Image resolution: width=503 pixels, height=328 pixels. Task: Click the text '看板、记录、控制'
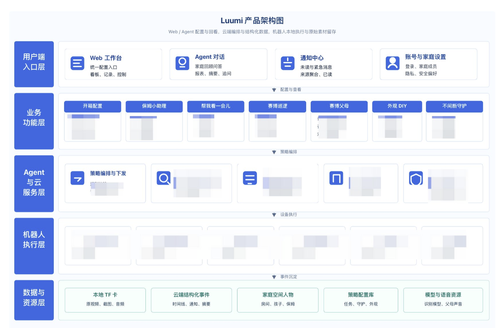point(108,74)
